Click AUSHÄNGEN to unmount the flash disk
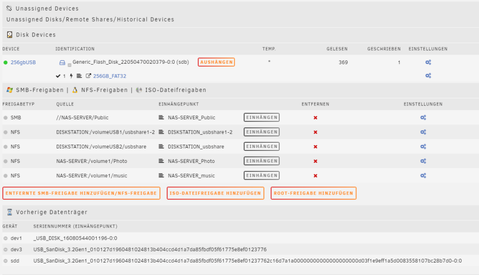 pyautogui.click(x=217, y=62)
